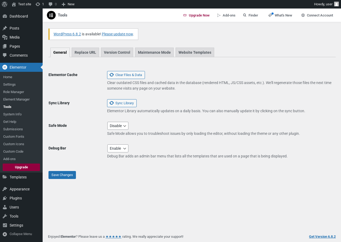This screenshot has height=242, width=341.
Task: Click the Clear Files & Data button
Action: tap(126, 75)
